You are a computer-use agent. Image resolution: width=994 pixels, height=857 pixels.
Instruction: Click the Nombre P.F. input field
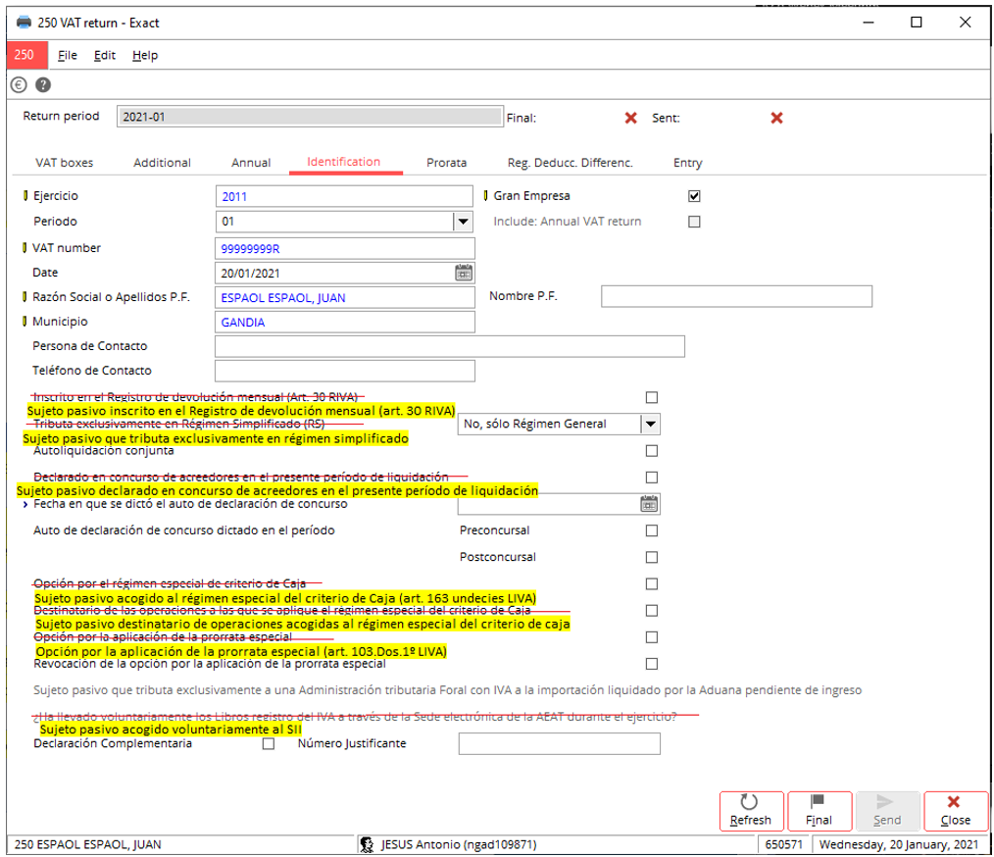pyautogui.click(x=736, y=297)
